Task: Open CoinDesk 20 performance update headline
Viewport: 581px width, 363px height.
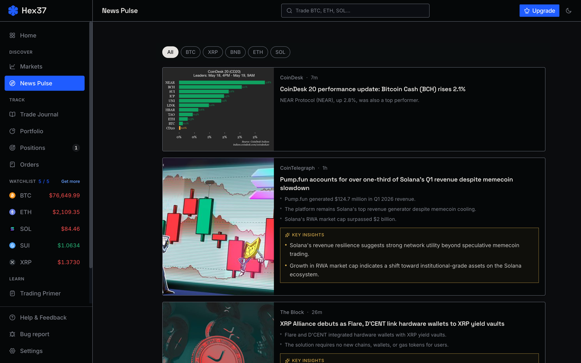Action: coord(373,89)
